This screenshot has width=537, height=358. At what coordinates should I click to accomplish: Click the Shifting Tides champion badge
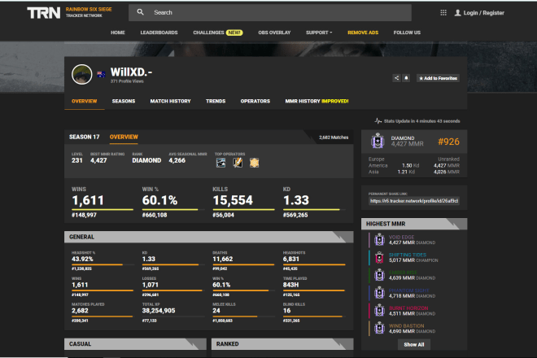click(379, 257)
